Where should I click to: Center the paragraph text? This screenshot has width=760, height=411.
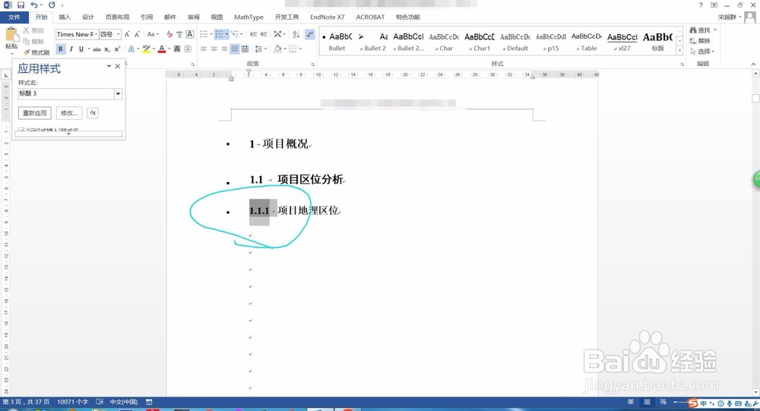(x=214, y=49)
